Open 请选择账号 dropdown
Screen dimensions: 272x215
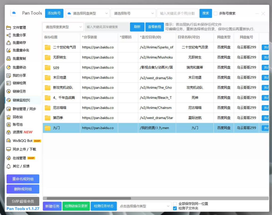pos(133,13)
